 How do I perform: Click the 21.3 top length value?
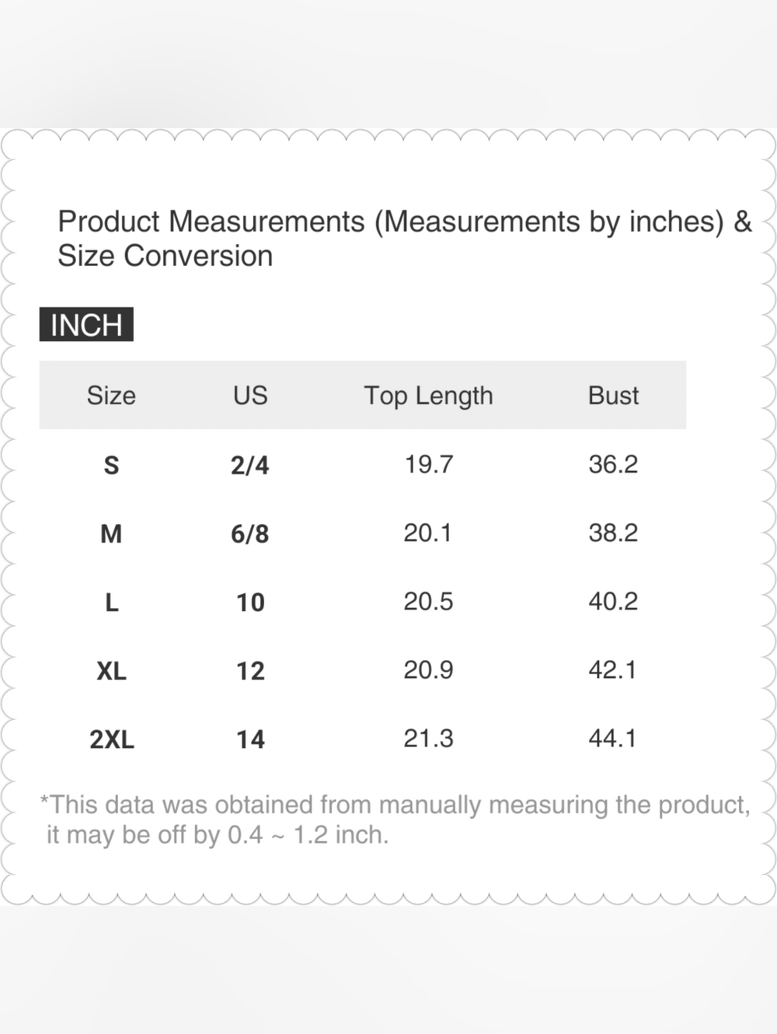428,738
